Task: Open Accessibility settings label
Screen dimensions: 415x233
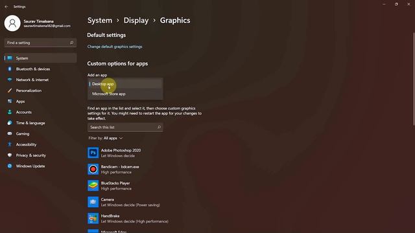Action: [26, 144]
